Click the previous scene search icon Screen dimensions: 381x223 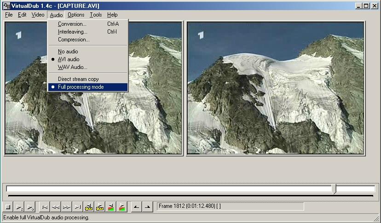pos(111,207)
